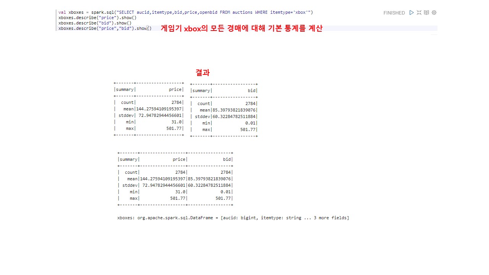Screen dimensions: 489x275
Task: Run this paragraph with the play icon
Action: click(x=411, y=13)
